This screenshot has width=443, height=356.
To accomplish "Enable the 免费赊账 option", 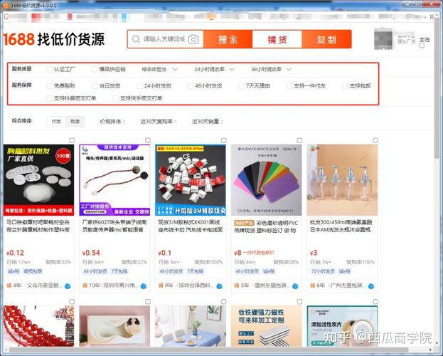I will pyautogui.click(x=50, y=85).
